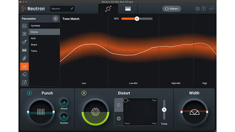
Task: Click the Warm corner label
Action: 127,123
